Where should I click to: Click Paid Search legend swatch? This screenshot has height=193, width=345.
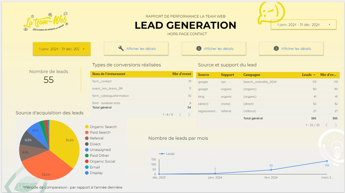click(87, 132)
